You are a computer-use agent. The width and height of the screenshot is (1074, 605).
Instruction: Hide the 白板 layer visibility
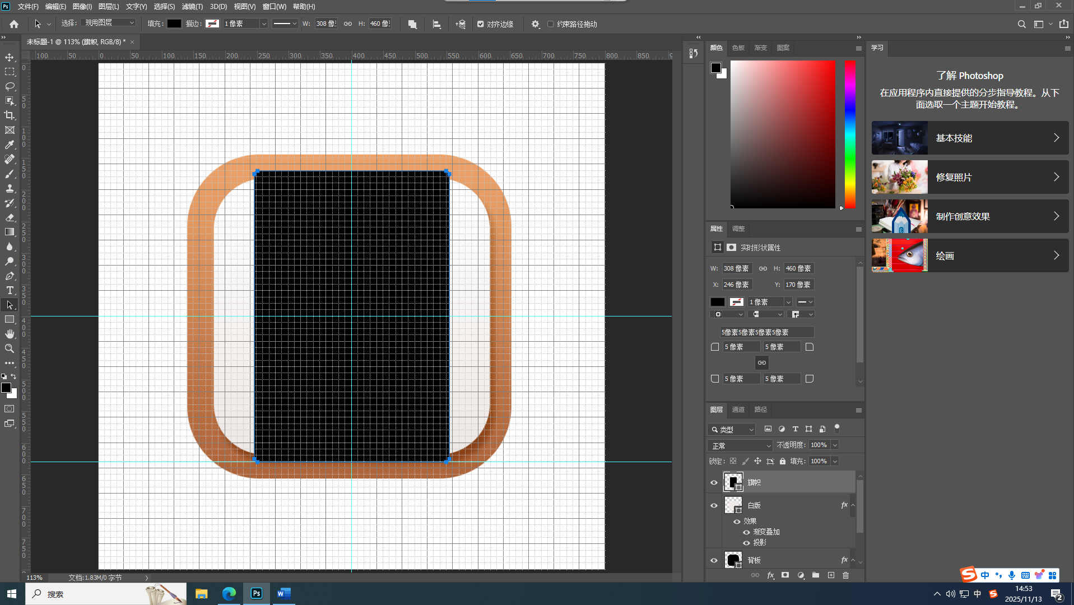coord(714,505)
